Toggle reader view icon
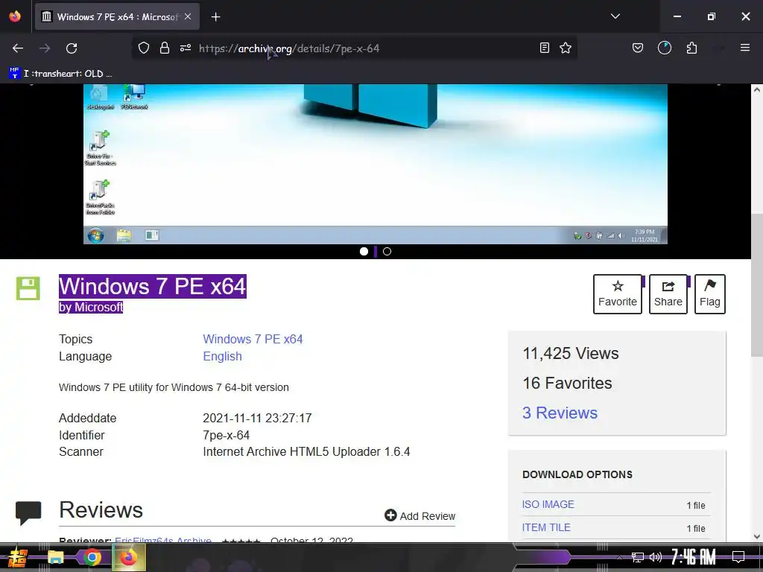The width and height of the screenshot is (763, 572). pyautogui.click(x=545, y=48)
